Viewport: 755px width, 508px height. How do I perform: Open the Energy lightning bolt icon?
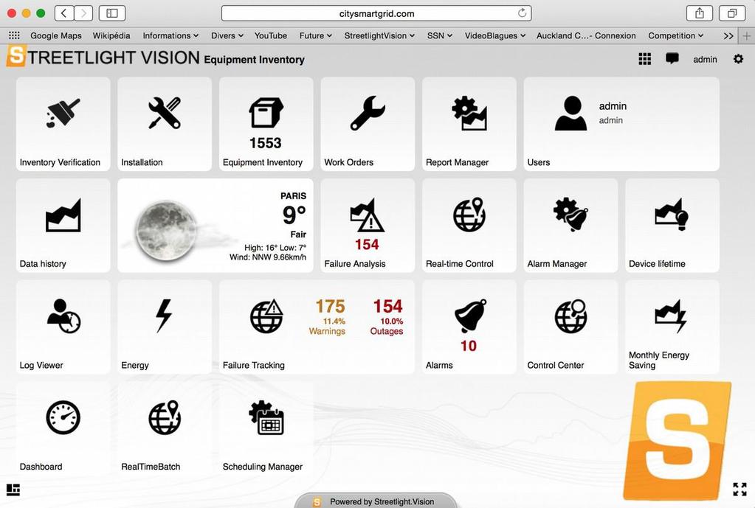[164, 316]
